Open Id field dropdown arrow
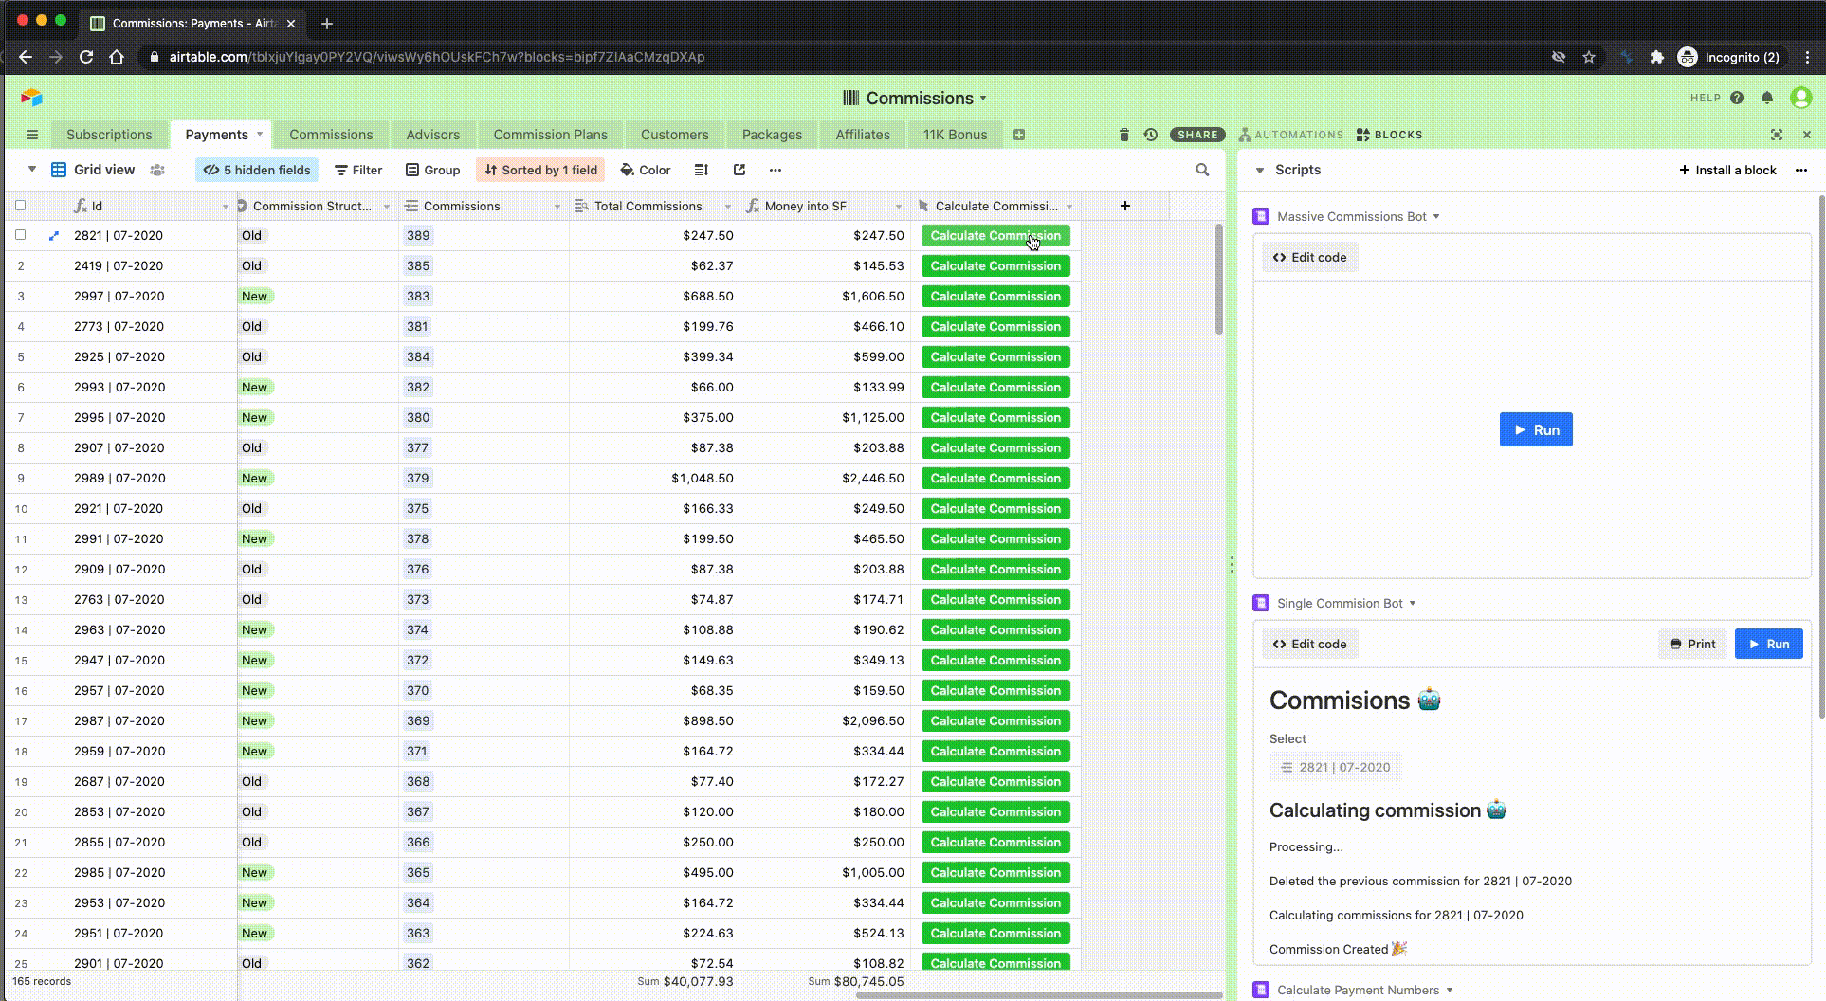Screen dimensions: 1826x1001 226,207
